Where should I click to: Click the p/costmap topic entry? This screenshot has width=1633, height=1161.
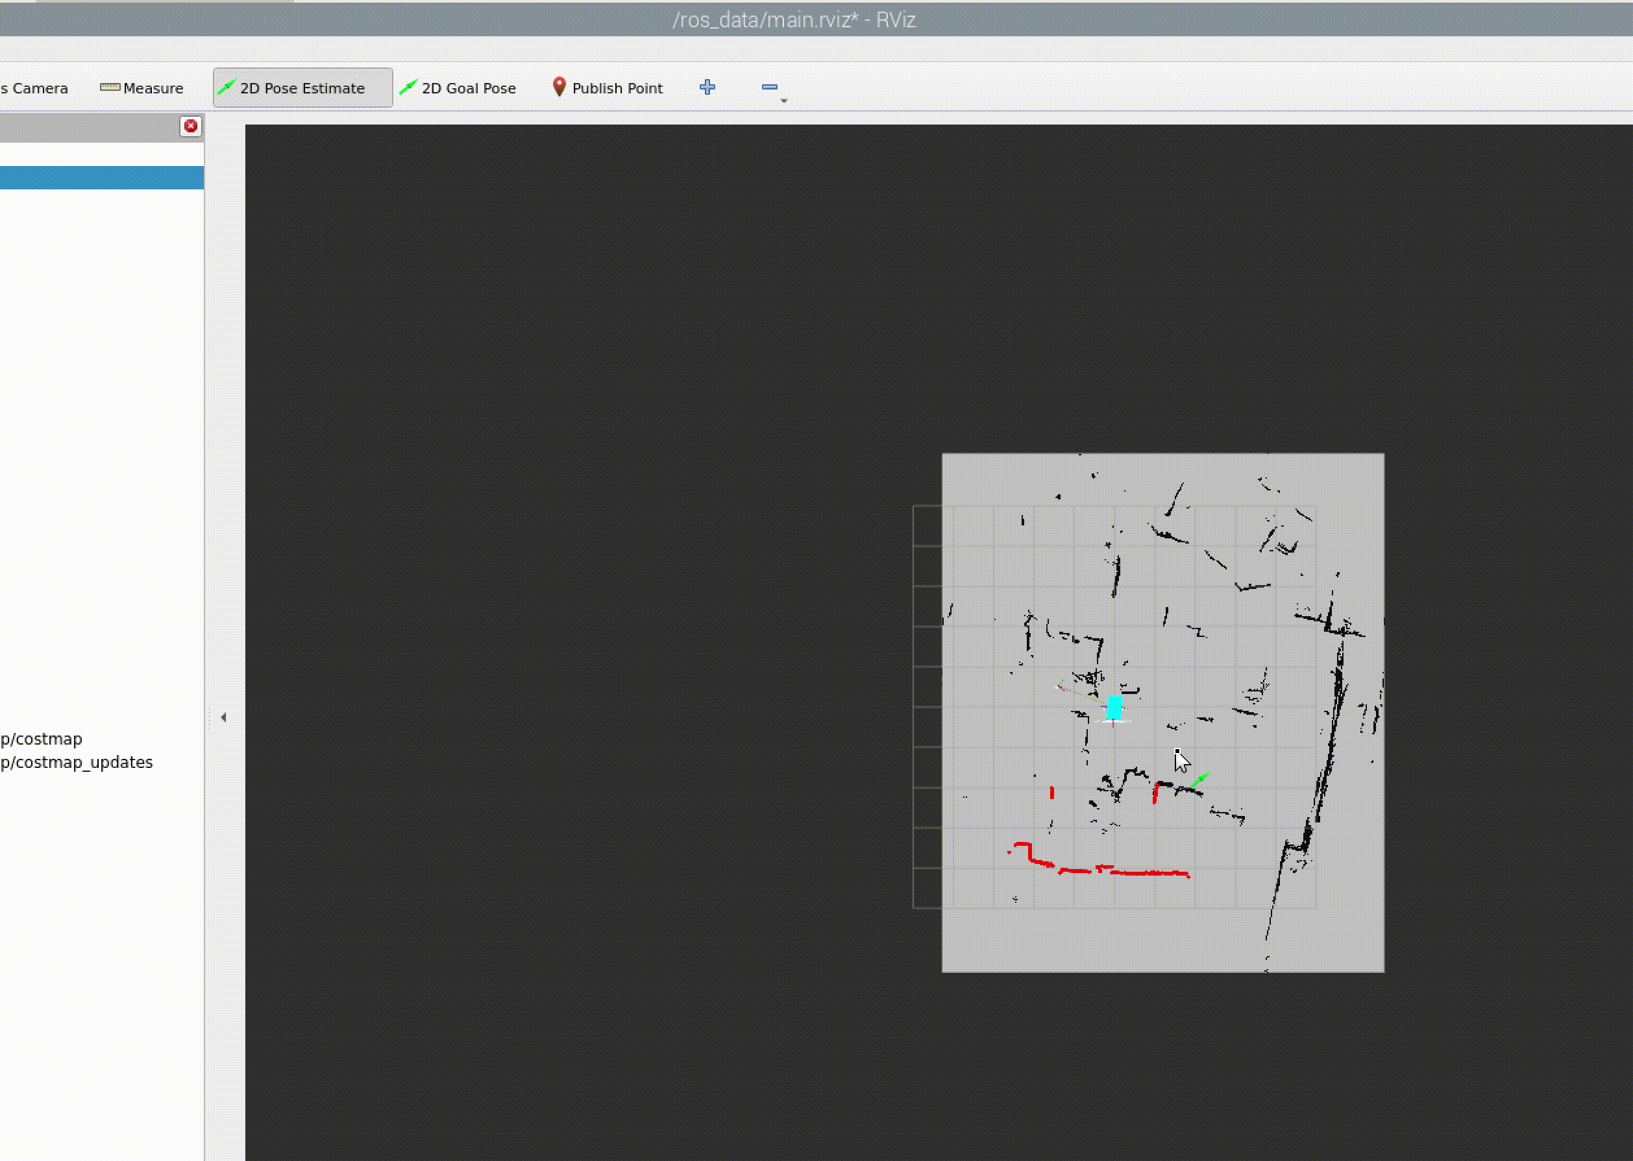42,739
